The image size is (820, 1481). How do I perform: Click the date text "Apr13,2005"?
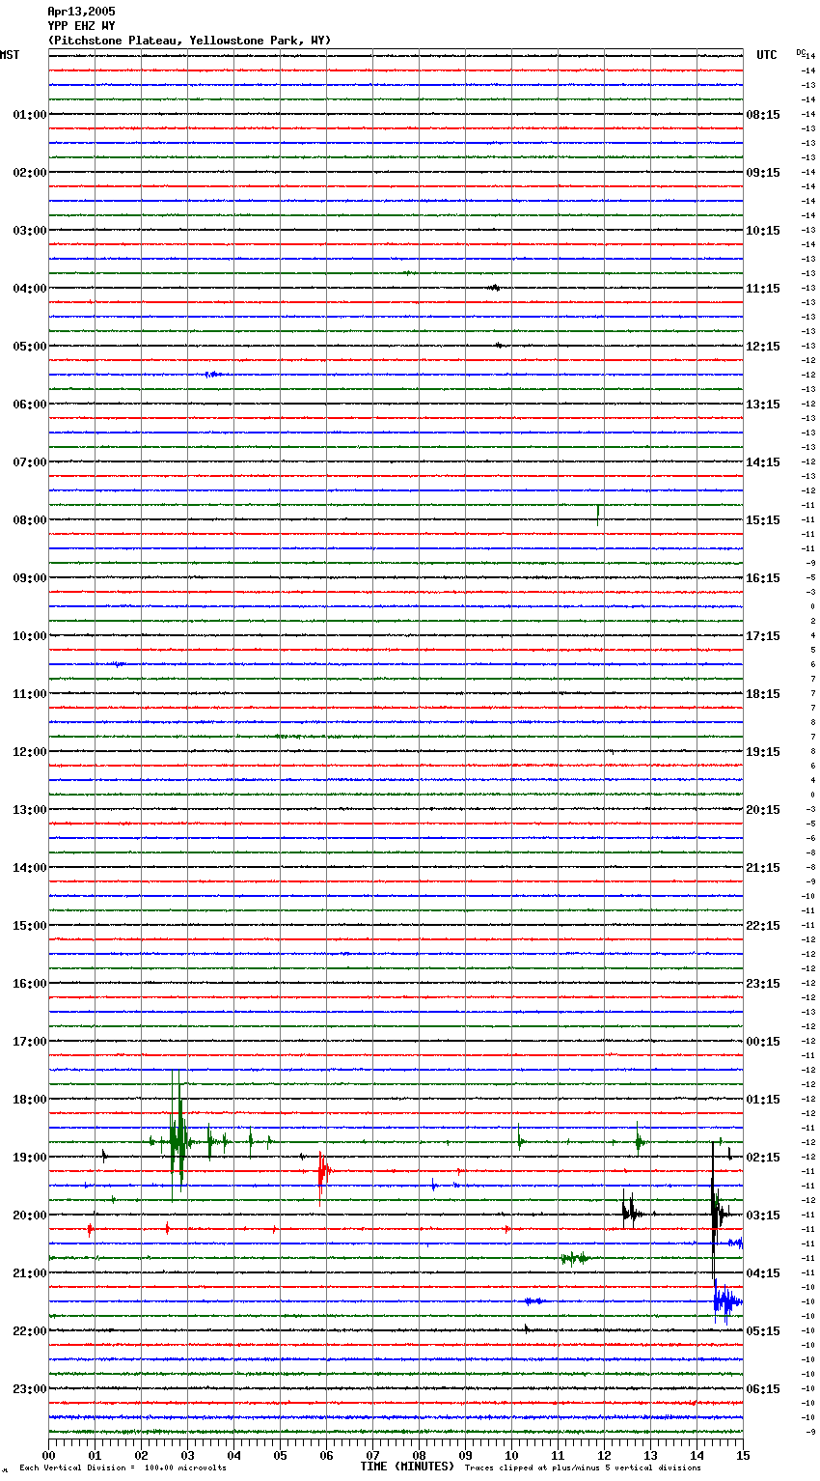coord(81,12)
